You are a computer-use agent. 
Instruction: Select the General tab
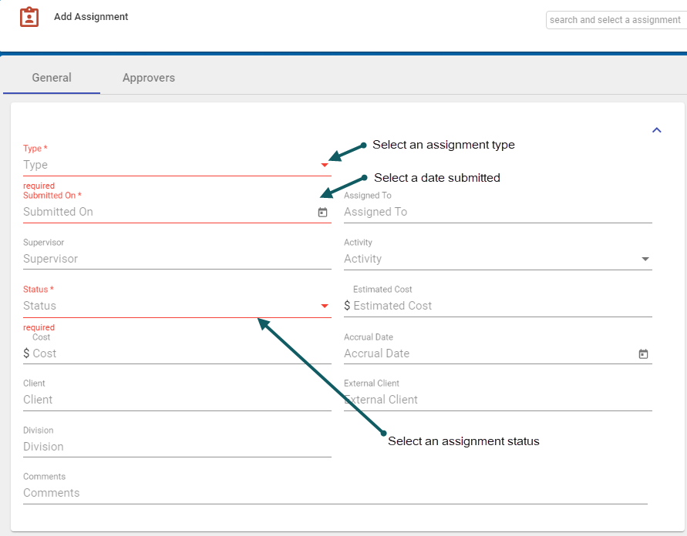tap(52, 78)
